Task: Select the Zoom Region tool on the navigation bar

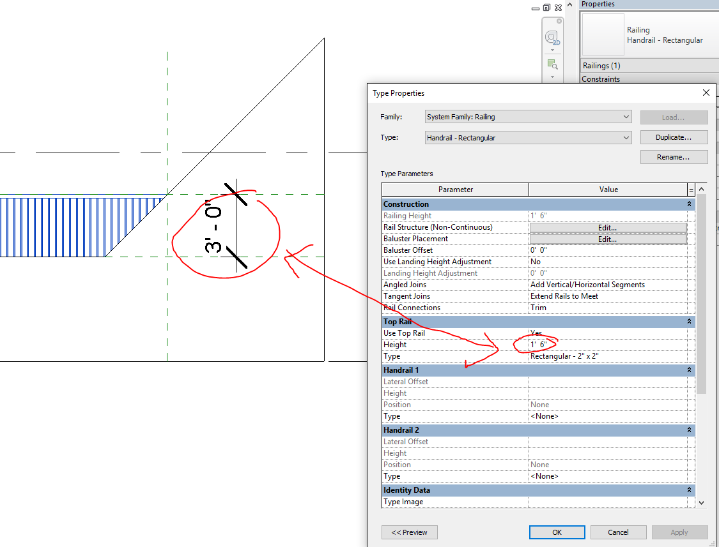Action: (552, 64)
